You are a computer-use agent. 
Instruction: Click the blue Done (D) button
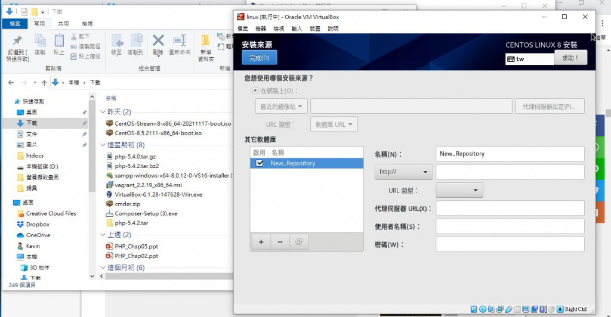point(259,58)
